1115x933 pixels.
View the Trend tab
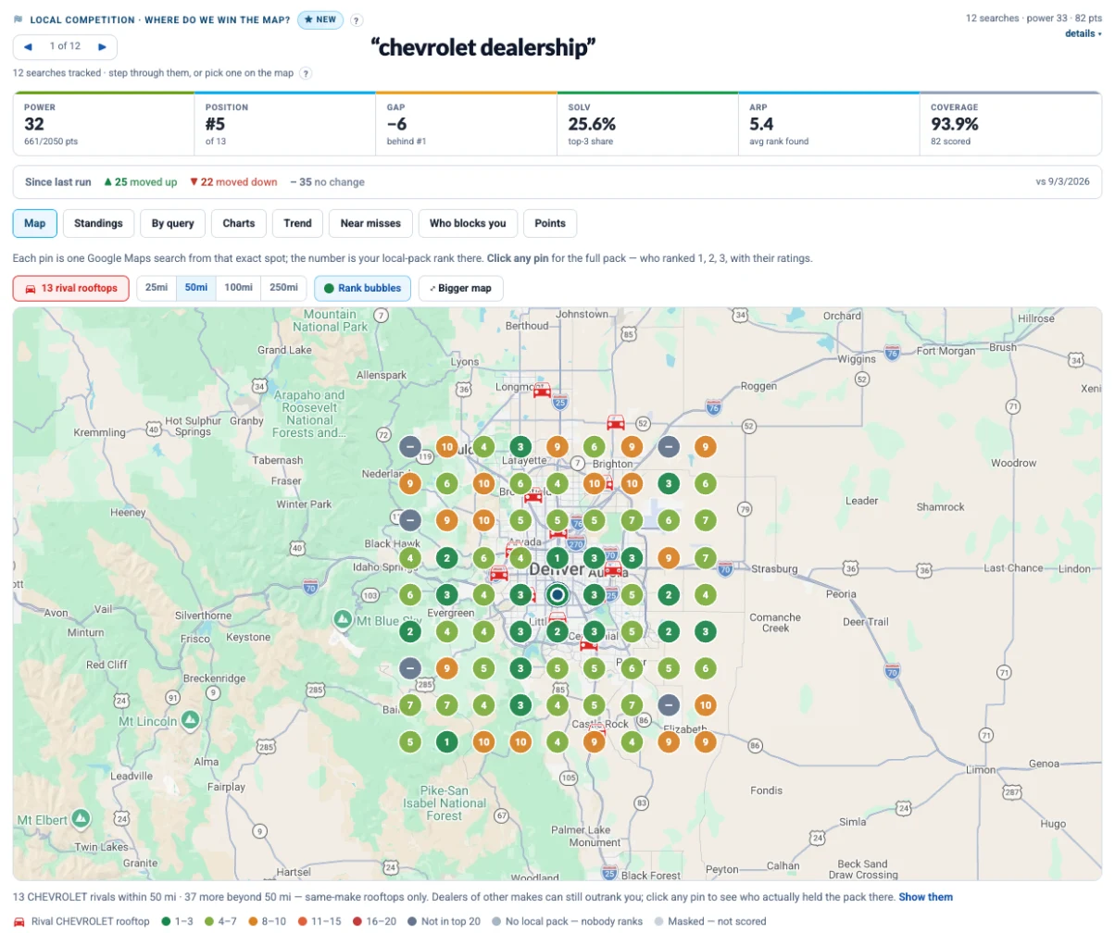tap(297, 223)
